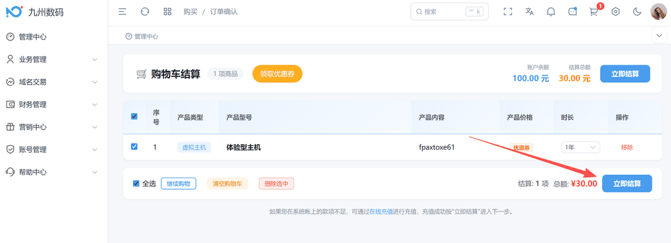
Task: Click the 业务管理 person icon
Action: tap(11, 60)
